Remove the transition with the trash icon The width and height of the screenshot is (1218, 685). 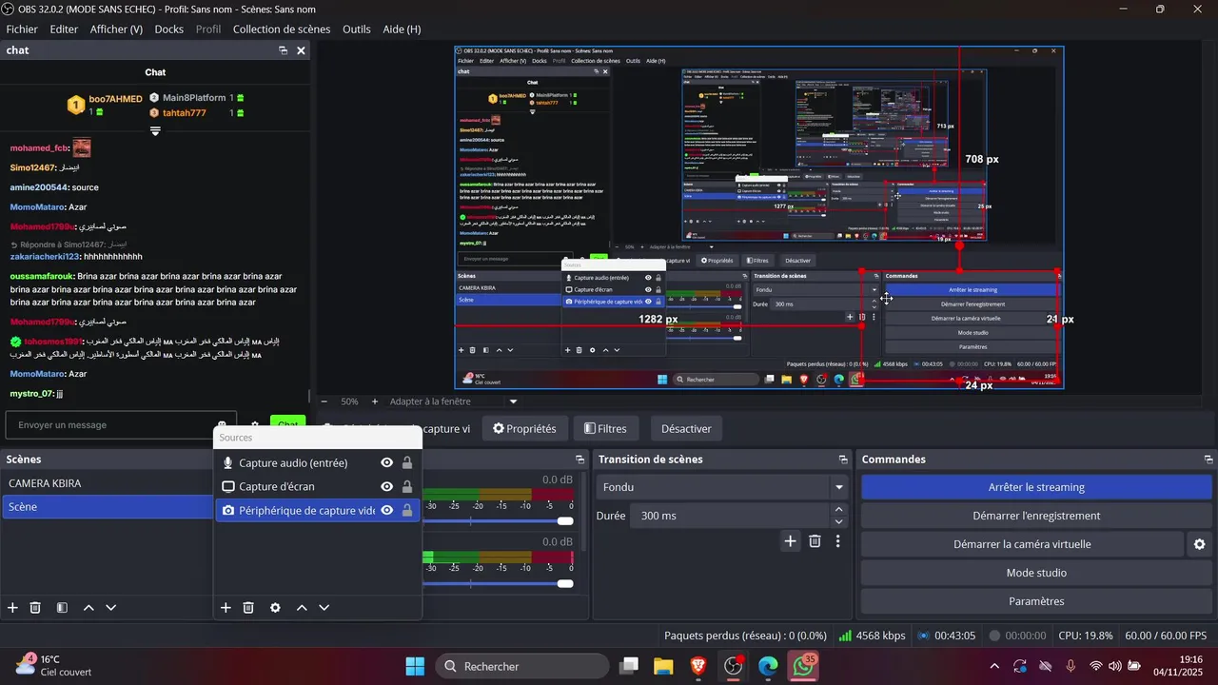[815, 541]
